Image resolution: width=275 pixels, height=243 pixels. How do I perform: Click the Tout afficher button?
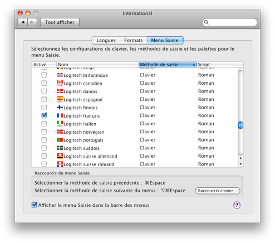[60, 22]
